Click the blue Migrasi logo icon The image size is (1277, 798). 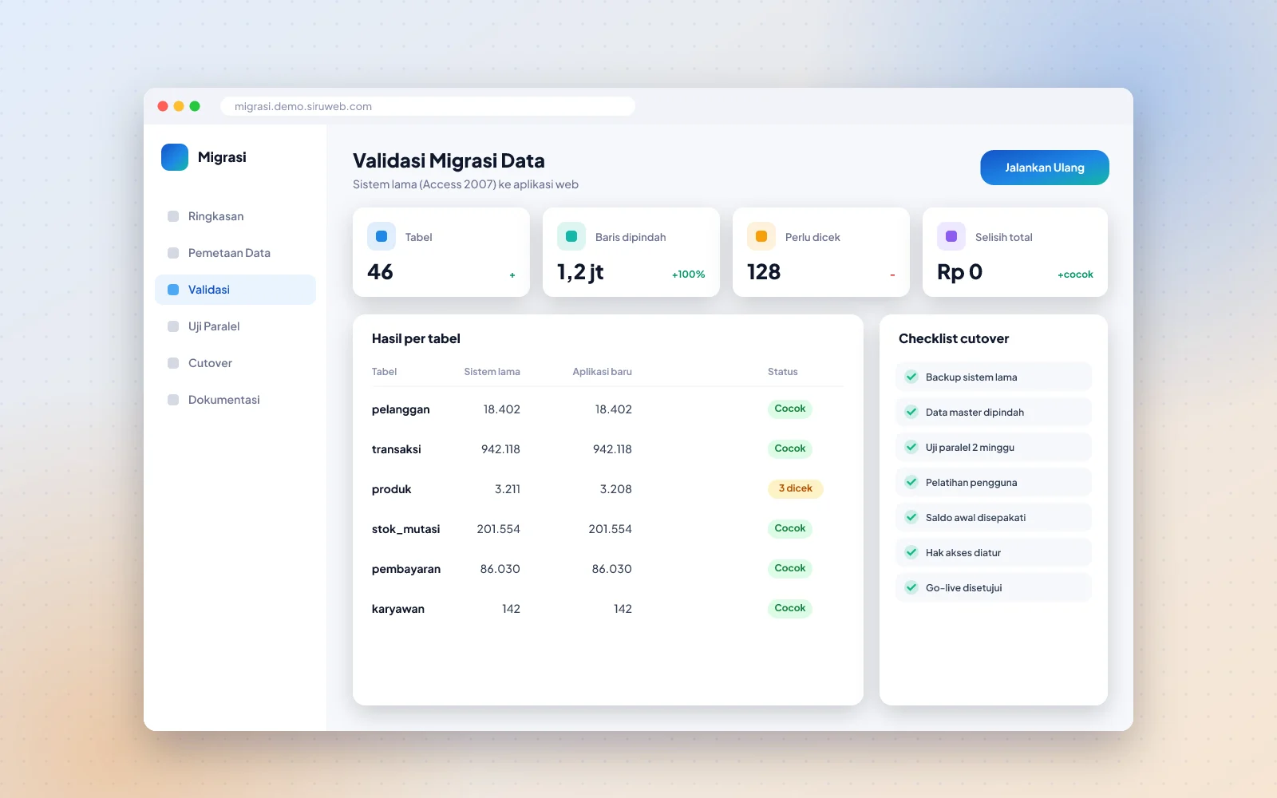[x=175, y=157]
